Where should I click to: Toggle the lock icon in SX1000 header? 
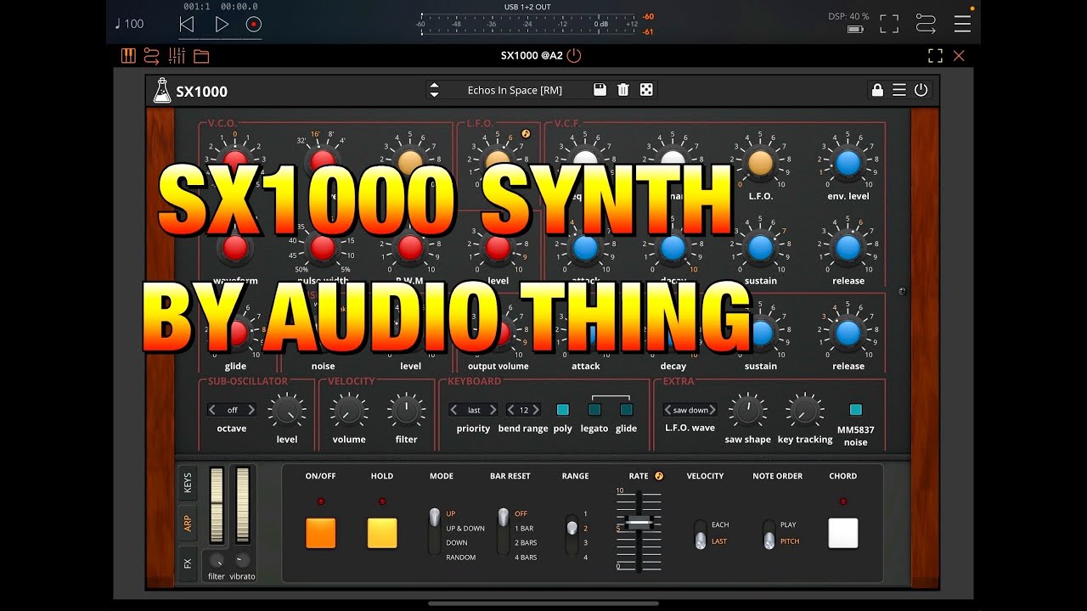coord(877,90)
